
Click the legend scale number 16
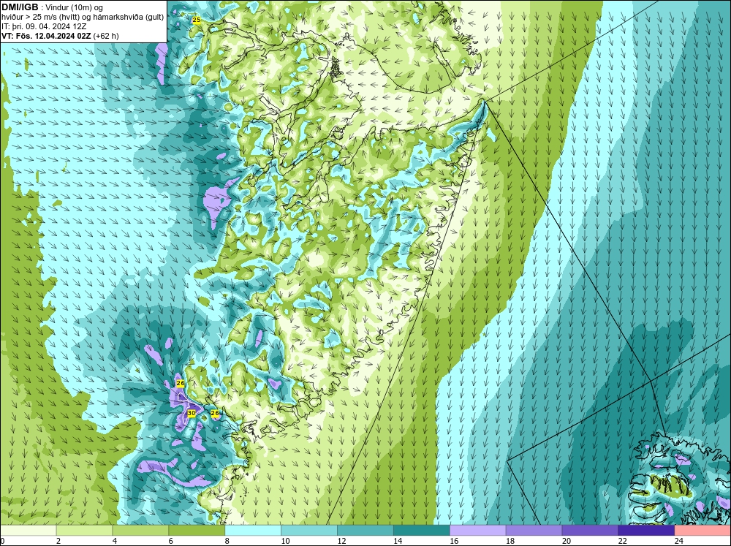click(454, 541)
